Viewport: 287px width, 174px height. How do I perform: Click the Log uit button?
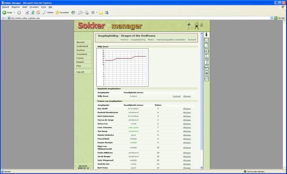83,72
